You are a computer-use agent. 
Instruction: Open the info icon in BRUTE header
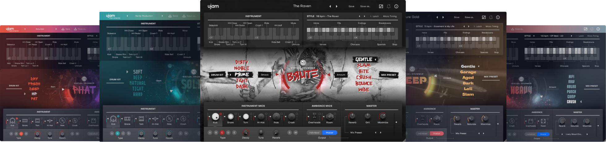(x=396, y=6)
